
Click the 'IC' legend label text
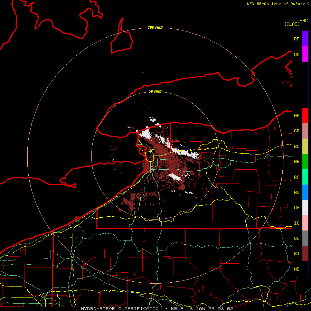coord(296,223)
